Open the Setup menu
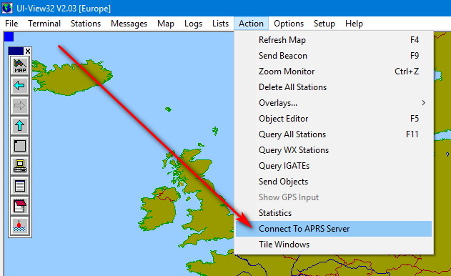This screenshot has width=451, height=276. [324, 24]
